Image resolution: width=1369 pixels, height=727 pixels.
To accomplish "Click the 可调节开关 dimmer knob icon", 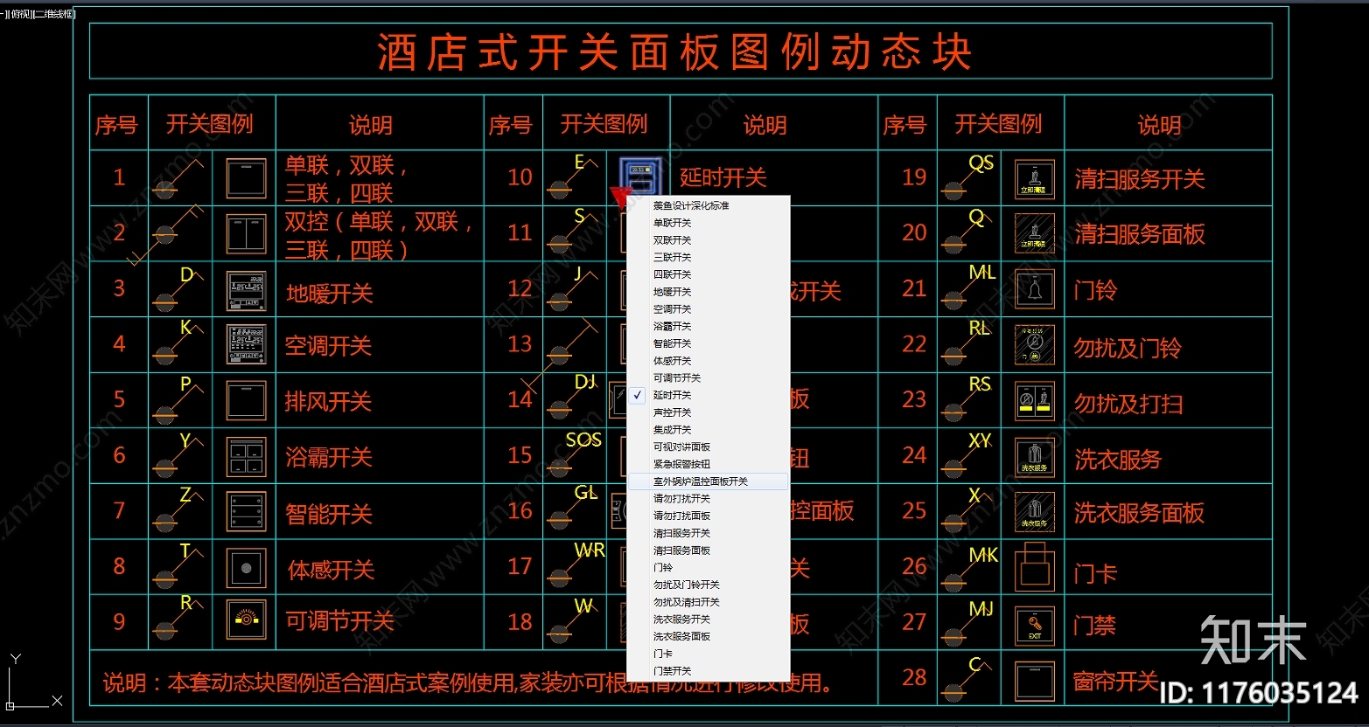I will pos(246,620).
